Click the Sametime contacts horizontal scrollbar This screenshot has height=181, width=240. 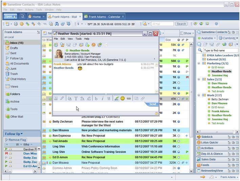[x=217, y=132]
